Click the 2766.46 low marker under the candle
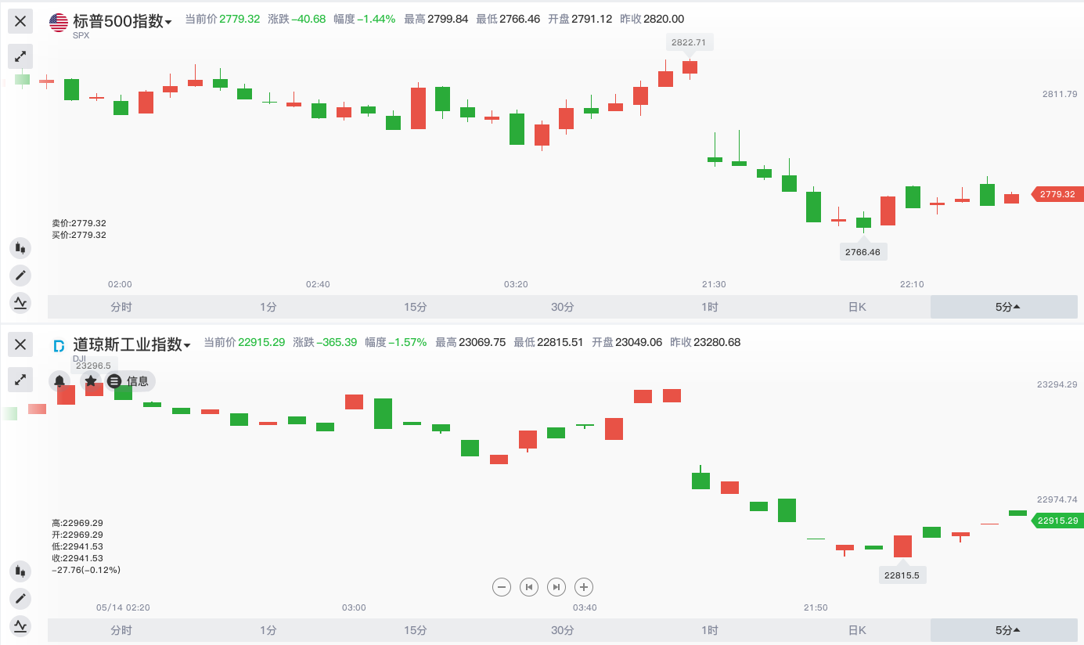The image size is (1084, 645). pyautogui.click(x=863, y=252)
